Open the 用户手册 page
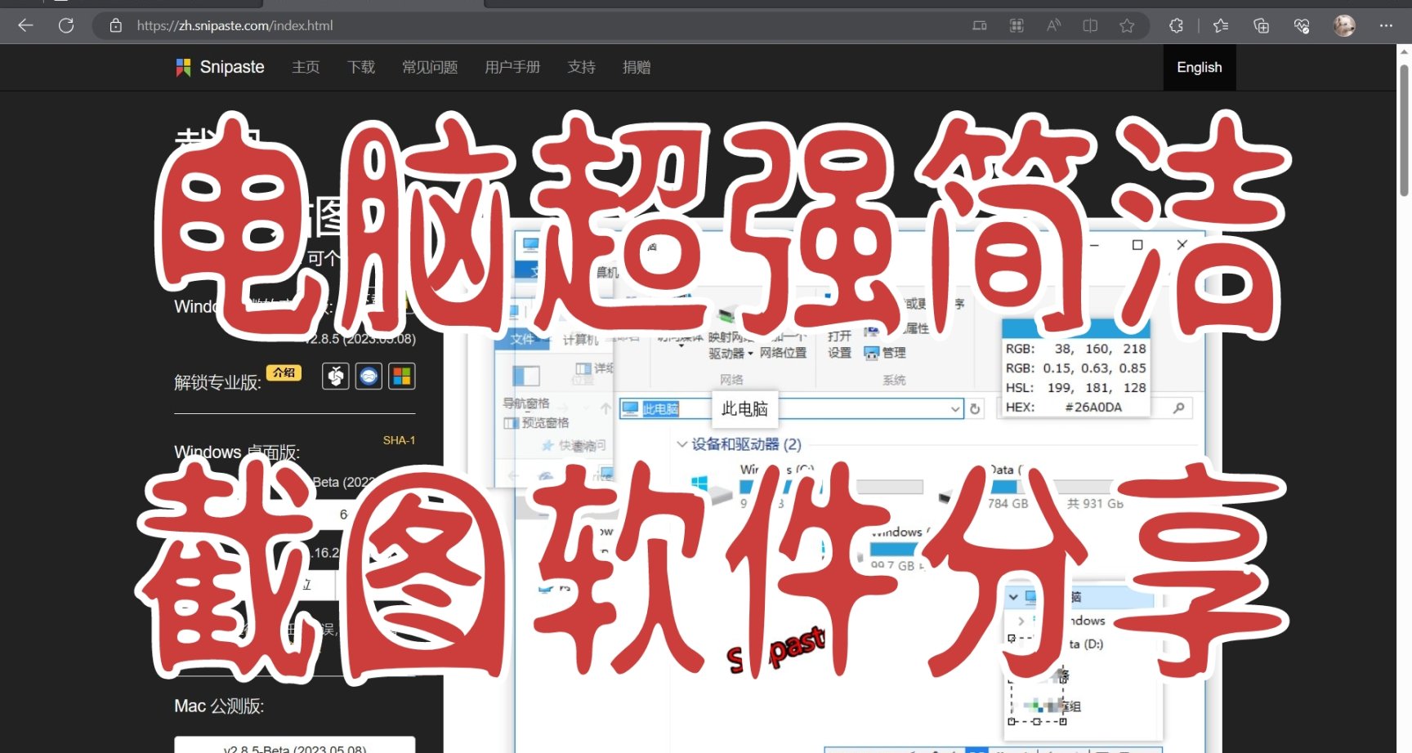 point(512,67)
